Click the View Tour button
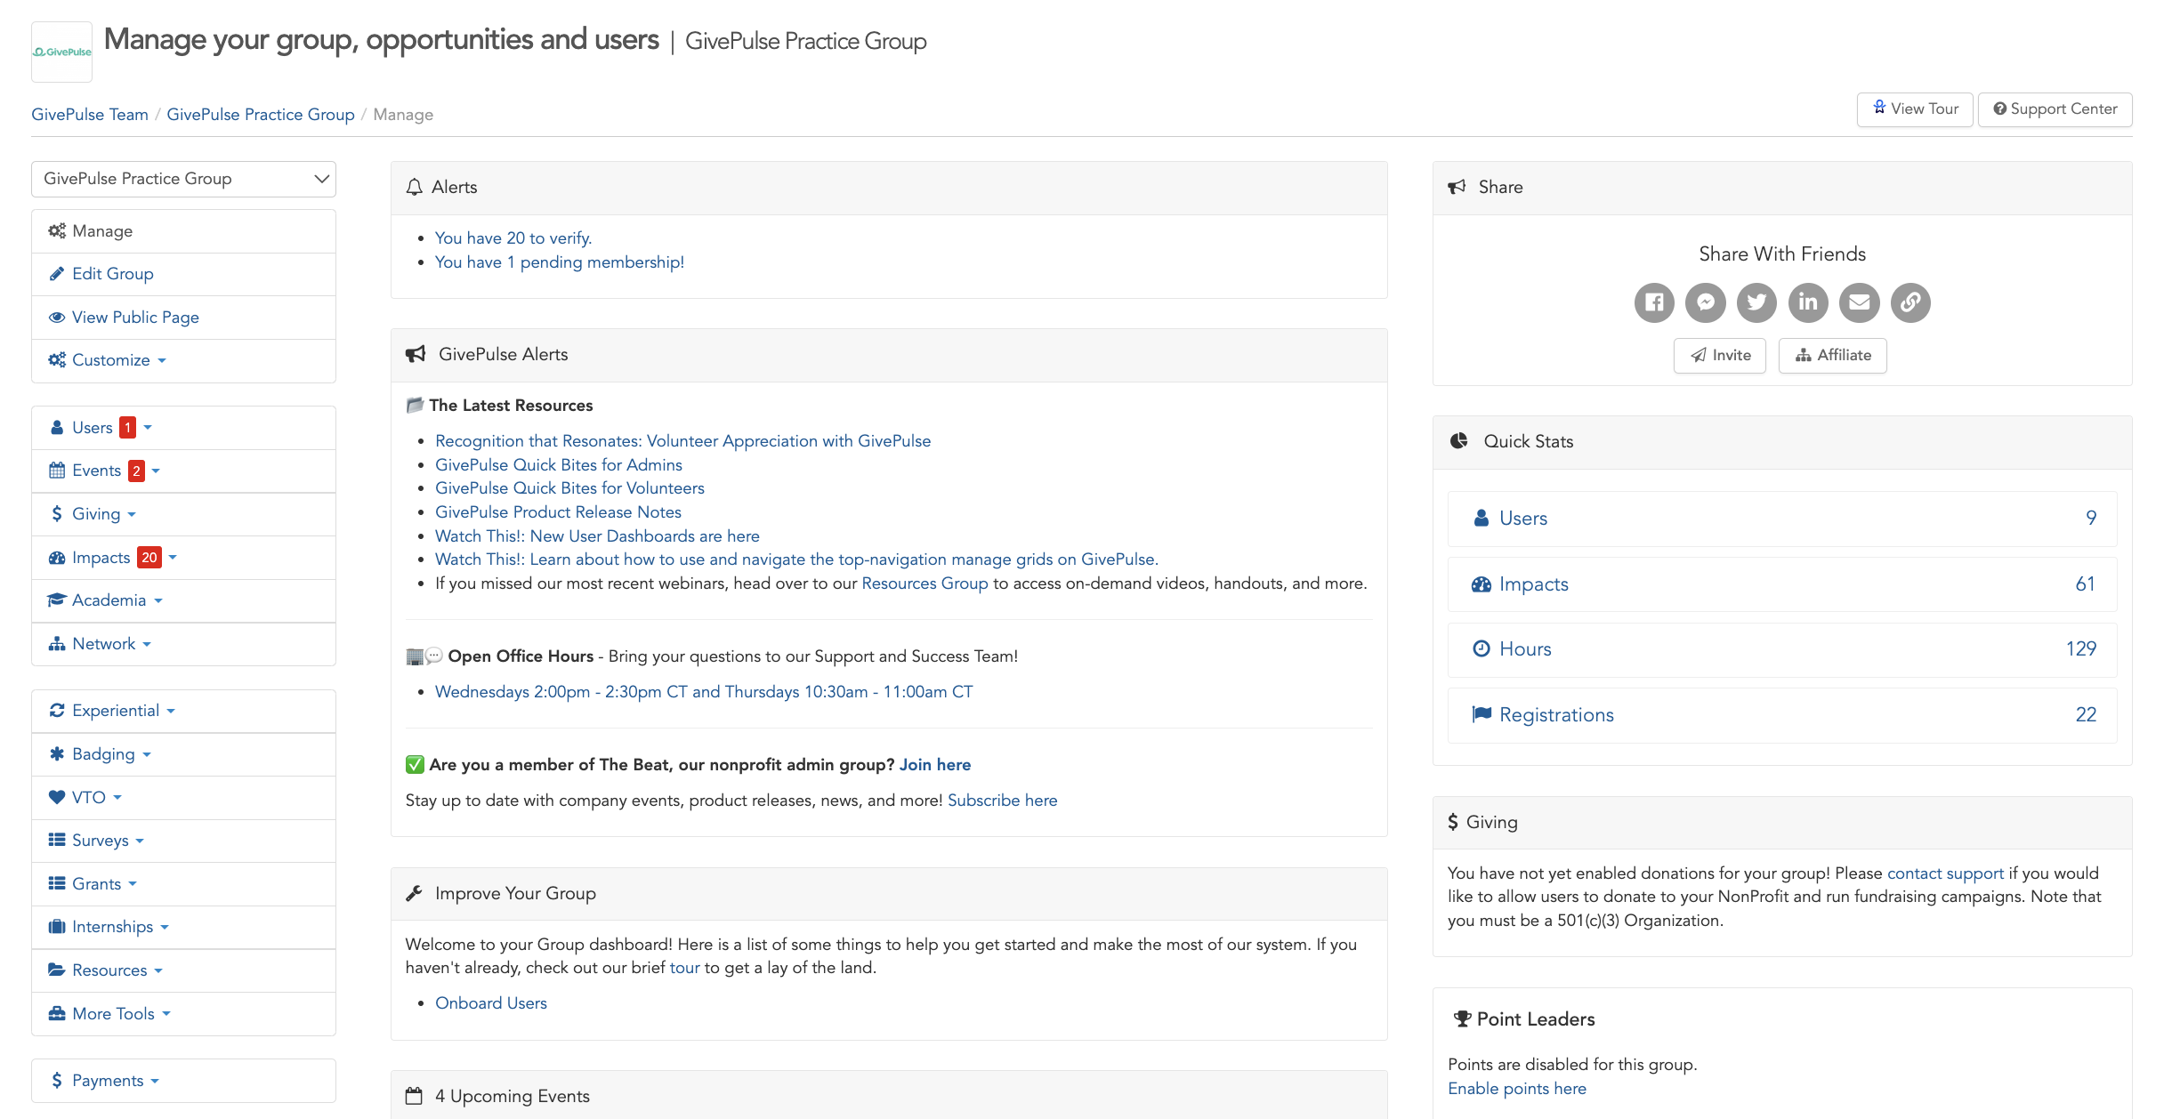Screen dimensions: 2180x1119 coord(1915,109)
